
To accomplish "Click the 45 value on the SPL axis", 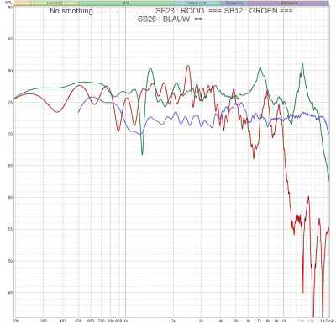I will tap(10, 293).
